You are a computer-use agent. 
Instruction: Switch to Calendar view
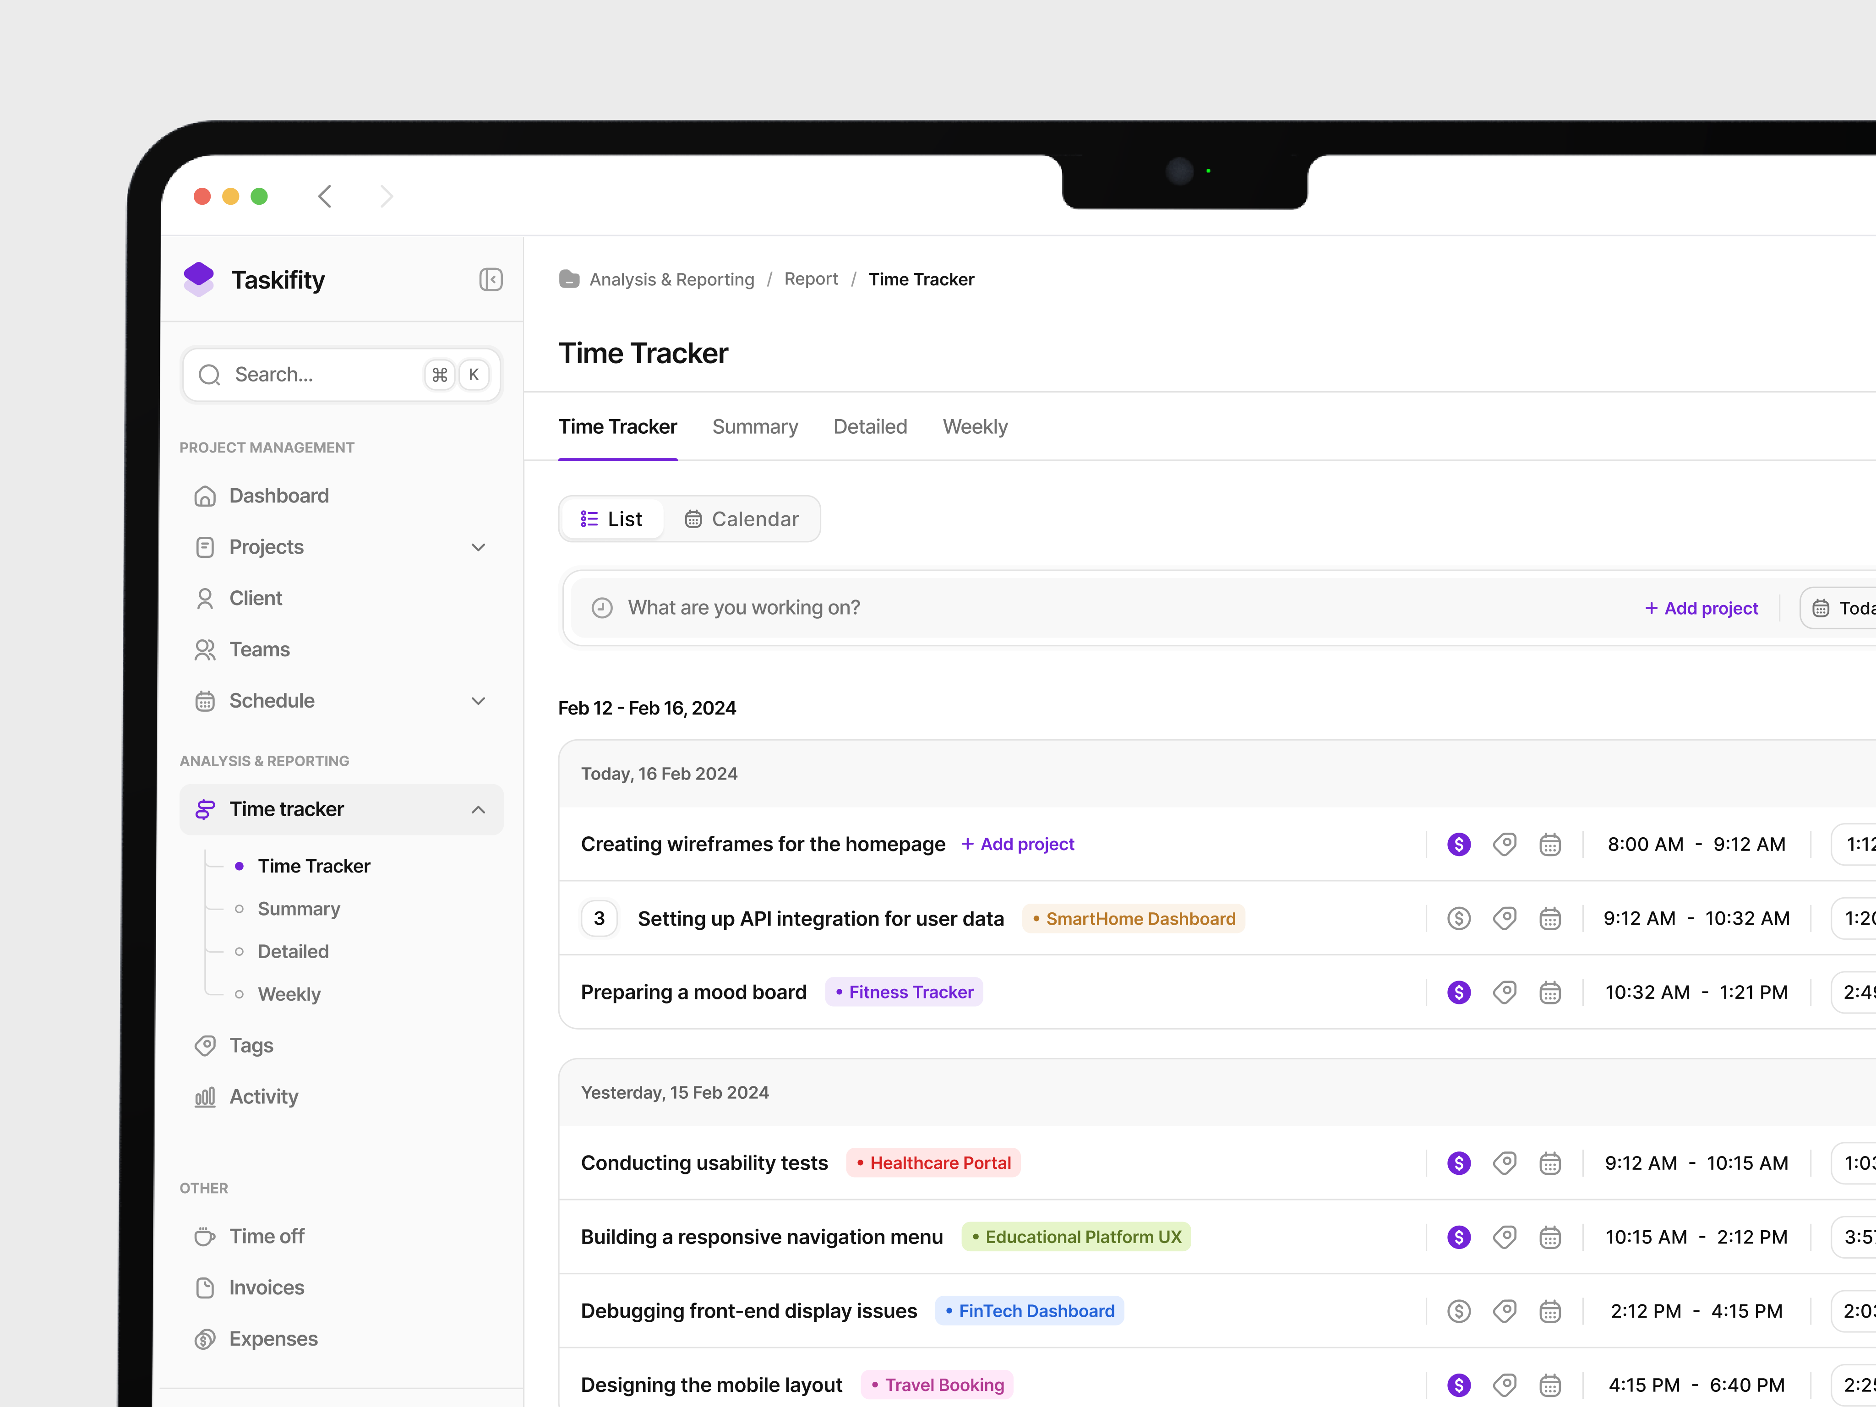tap(742, 519)
